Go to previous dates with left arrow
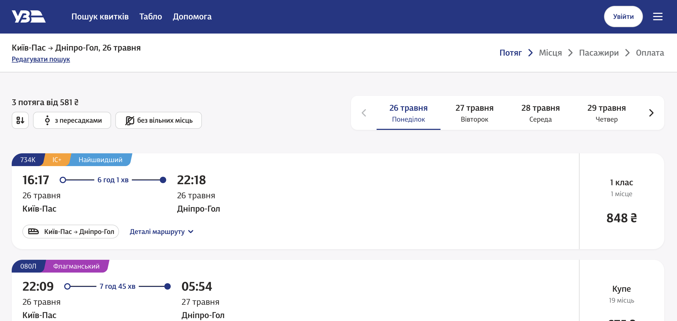Screen dimensions: 677x321 pyautogui.click(x=364, y=113)
